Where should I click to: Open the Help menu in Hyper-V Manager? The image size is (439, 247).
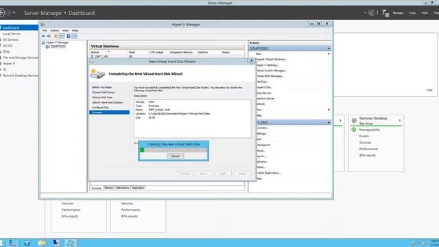click(x=75, y=30)
